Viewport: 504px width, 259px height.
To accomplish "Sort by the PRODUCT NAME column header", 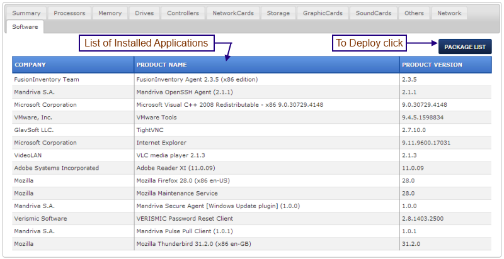I will [x=266, y=65].
